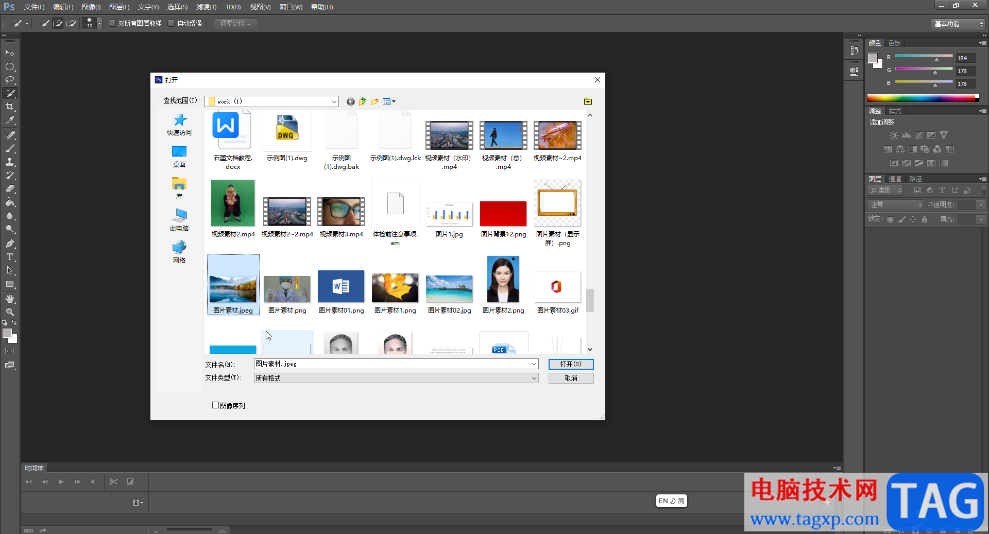Select the Clone Stamp tool
Viewport: 989px width, 534px height.
[10, 162]
